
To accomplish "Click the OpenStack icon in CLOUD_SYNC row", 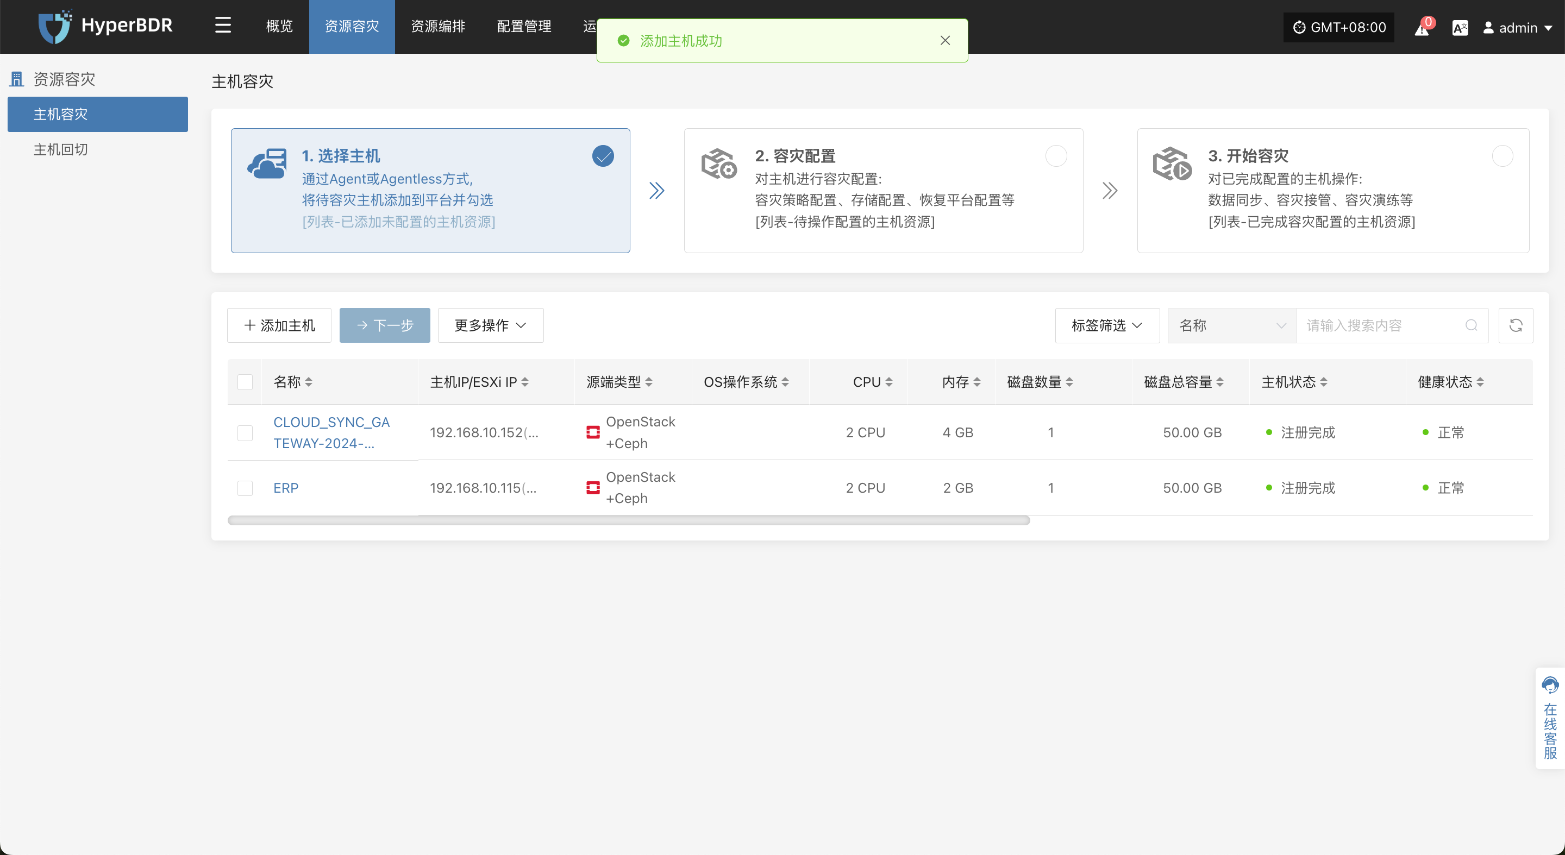I will 593,432.
